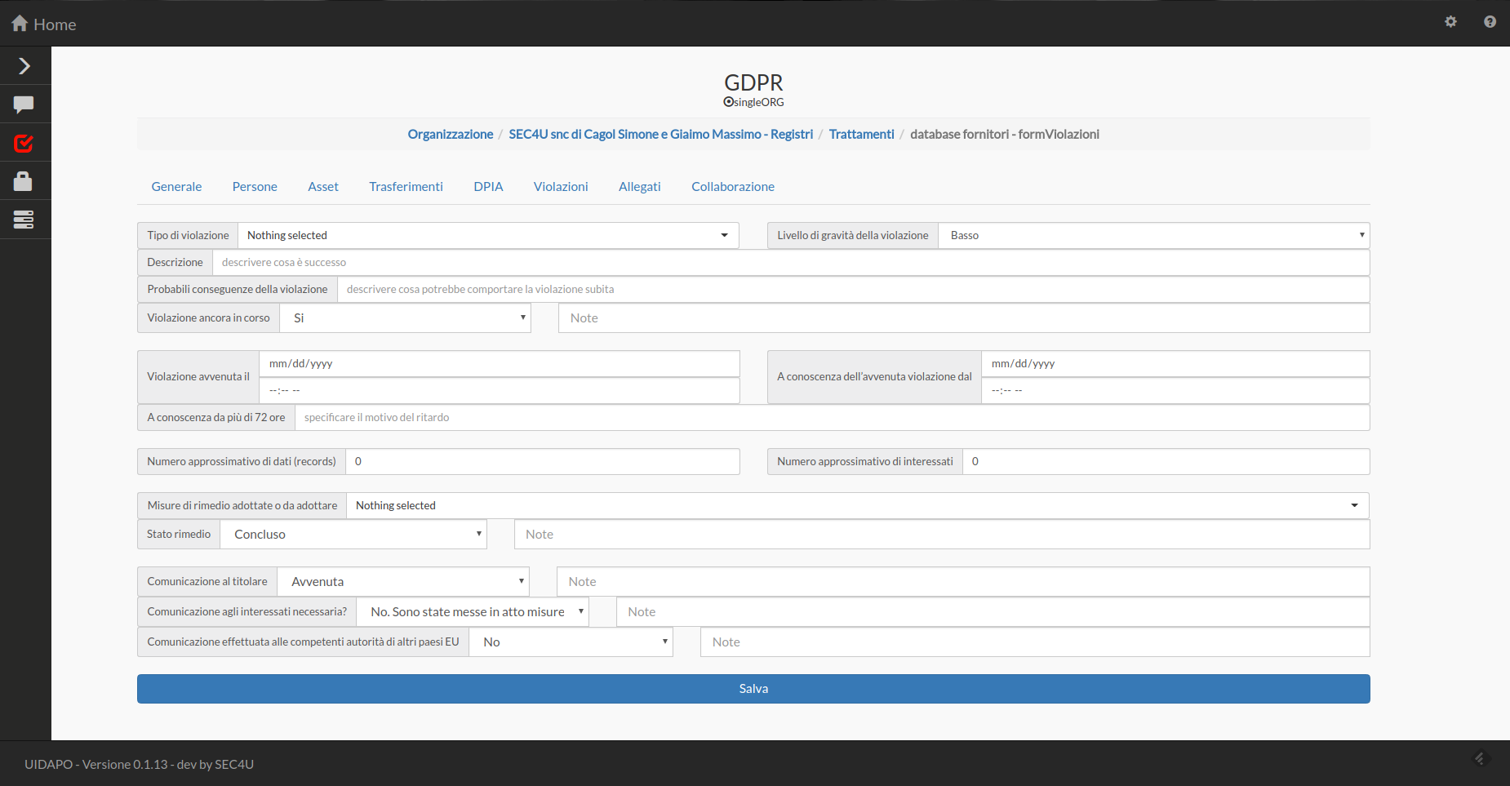1510x786 pixels.
Task: Switch to the Allegati tab
Action: [640, 187]
